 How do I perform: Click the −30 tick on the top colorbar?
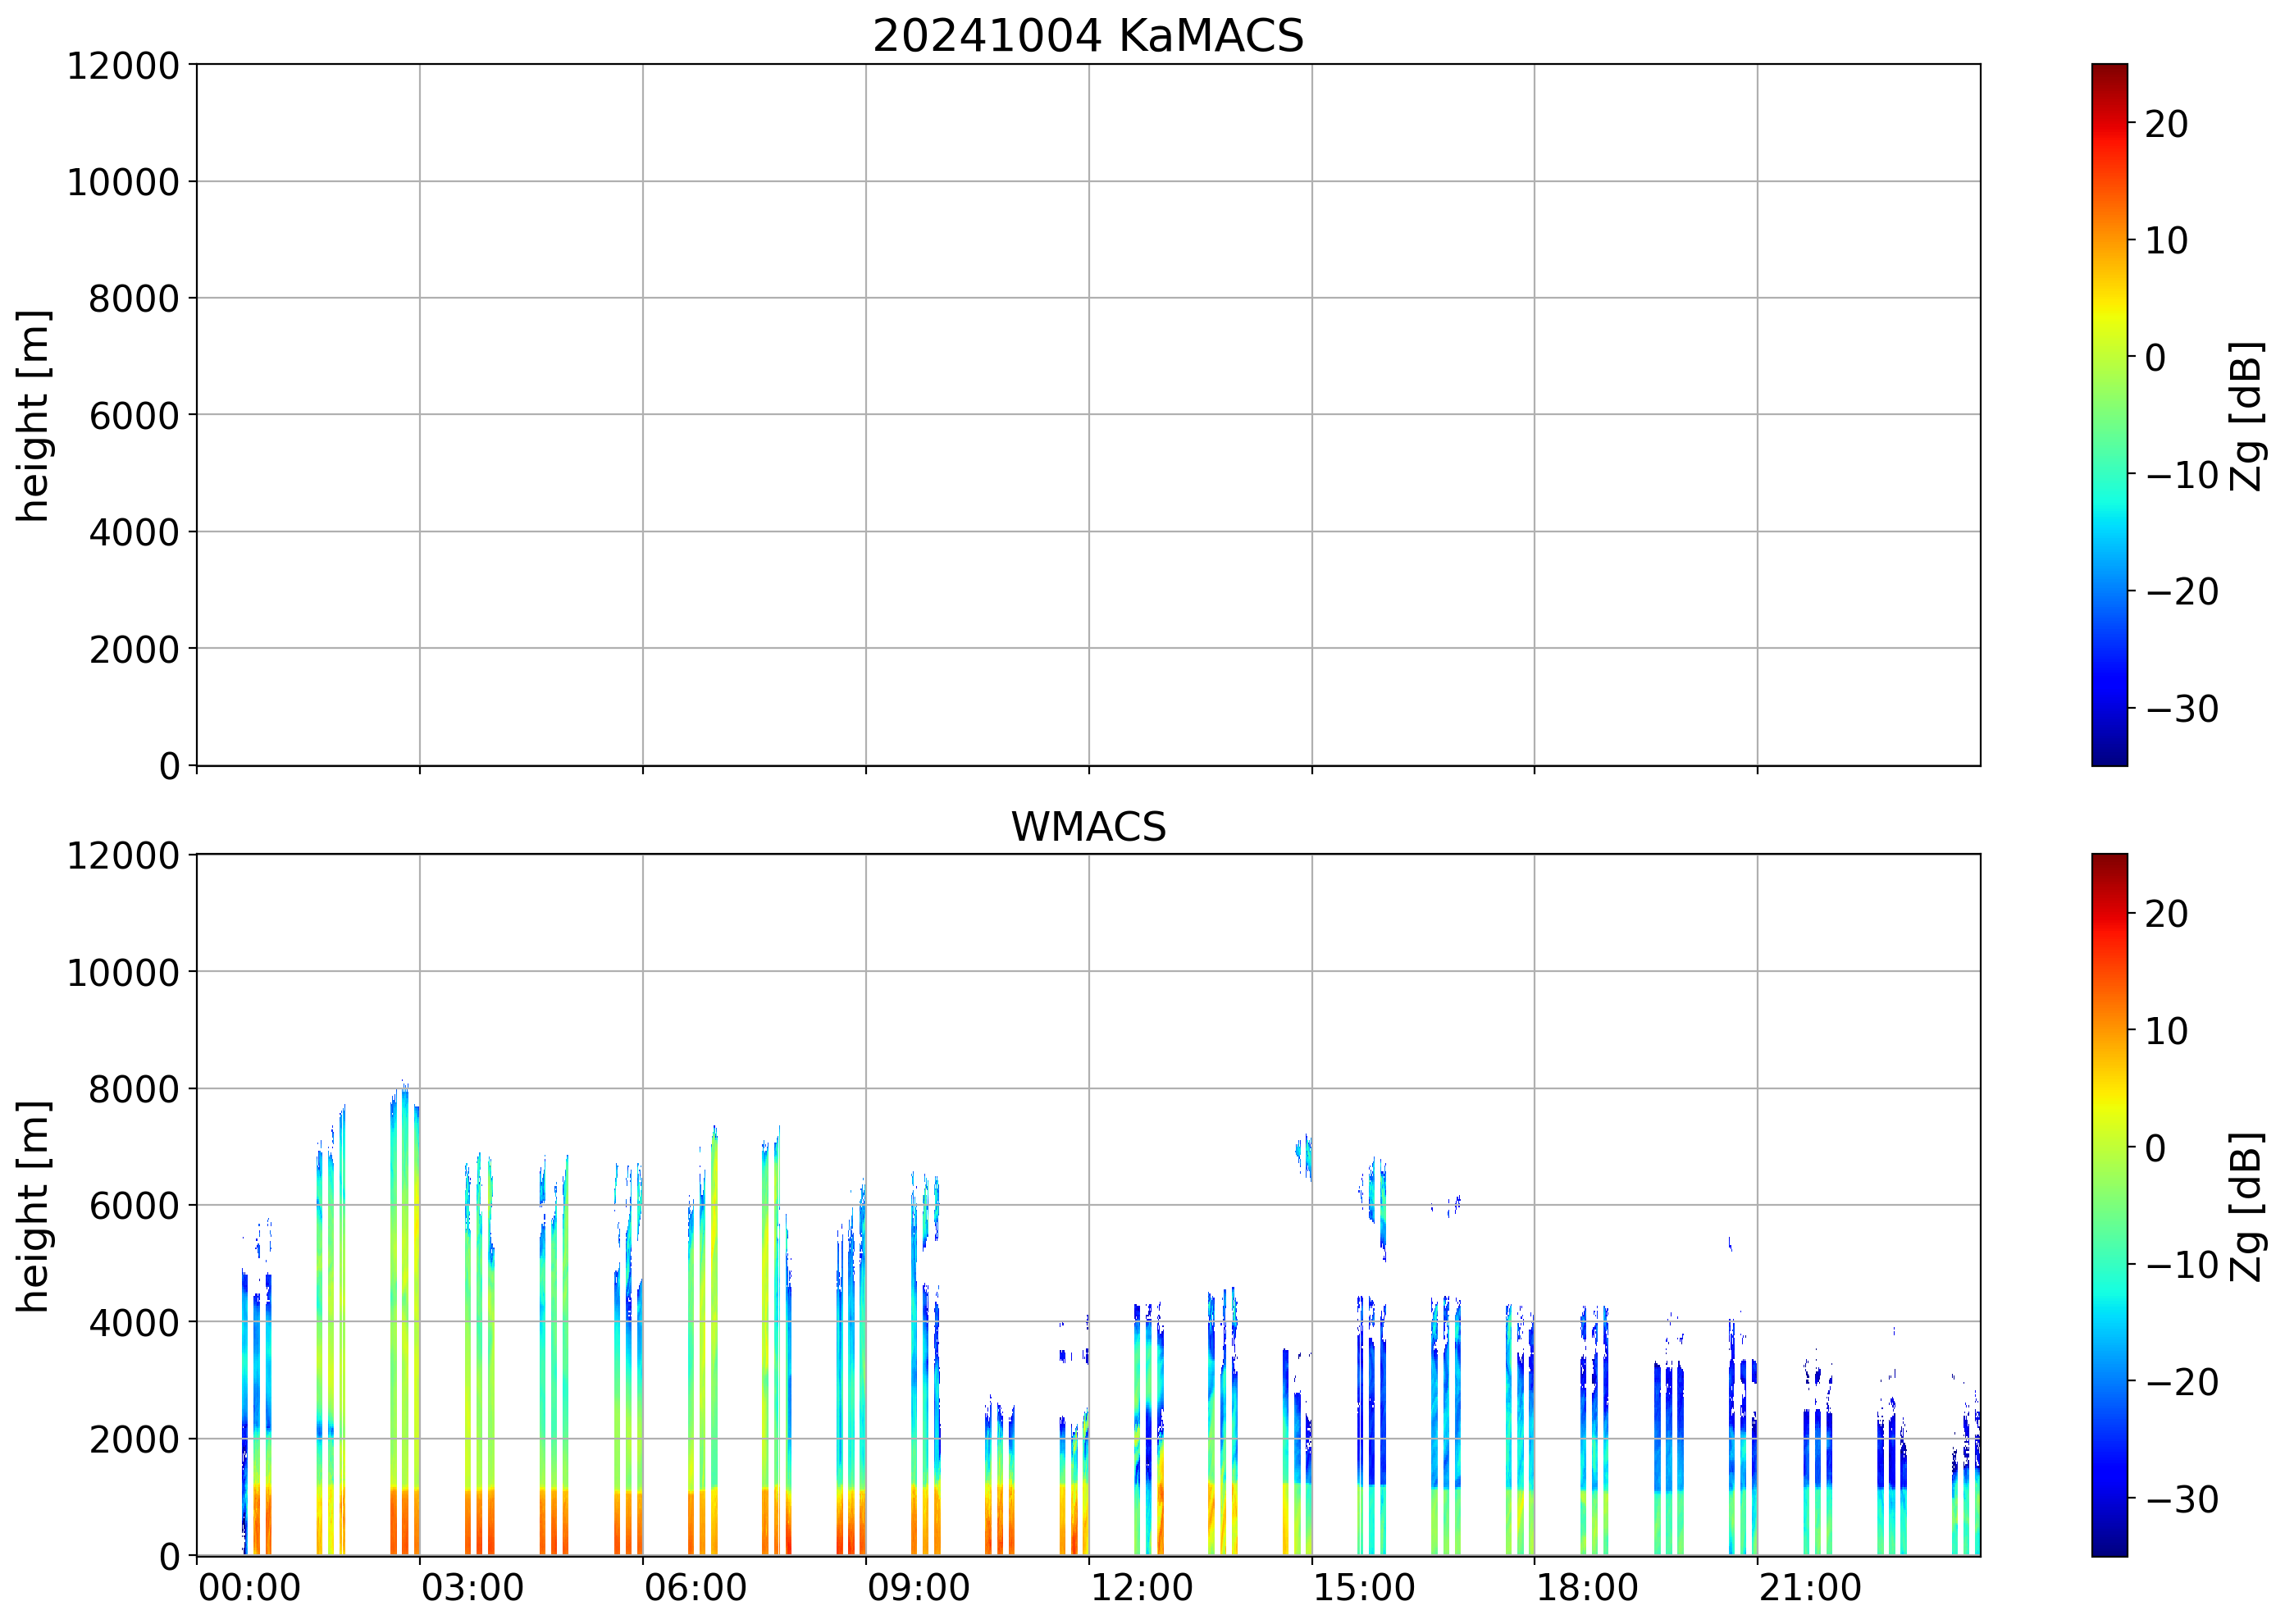coord(2182,709)
